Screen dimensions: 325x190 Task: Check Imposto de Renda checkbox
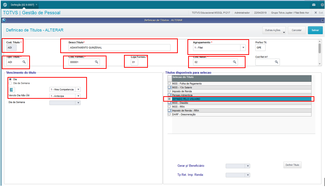[x=169, y=91]
